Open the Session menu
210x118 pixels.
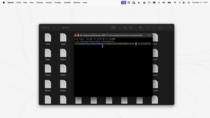pos(40,3)
